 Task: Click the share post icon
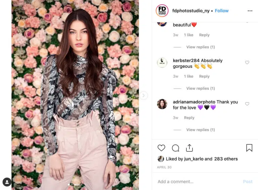(x=189, y=148)
